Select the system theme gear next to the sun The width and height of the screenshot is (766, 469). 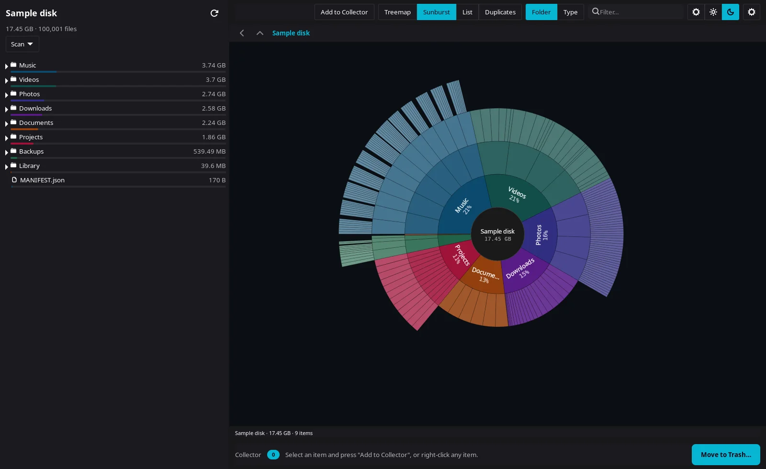click(696, 12)
